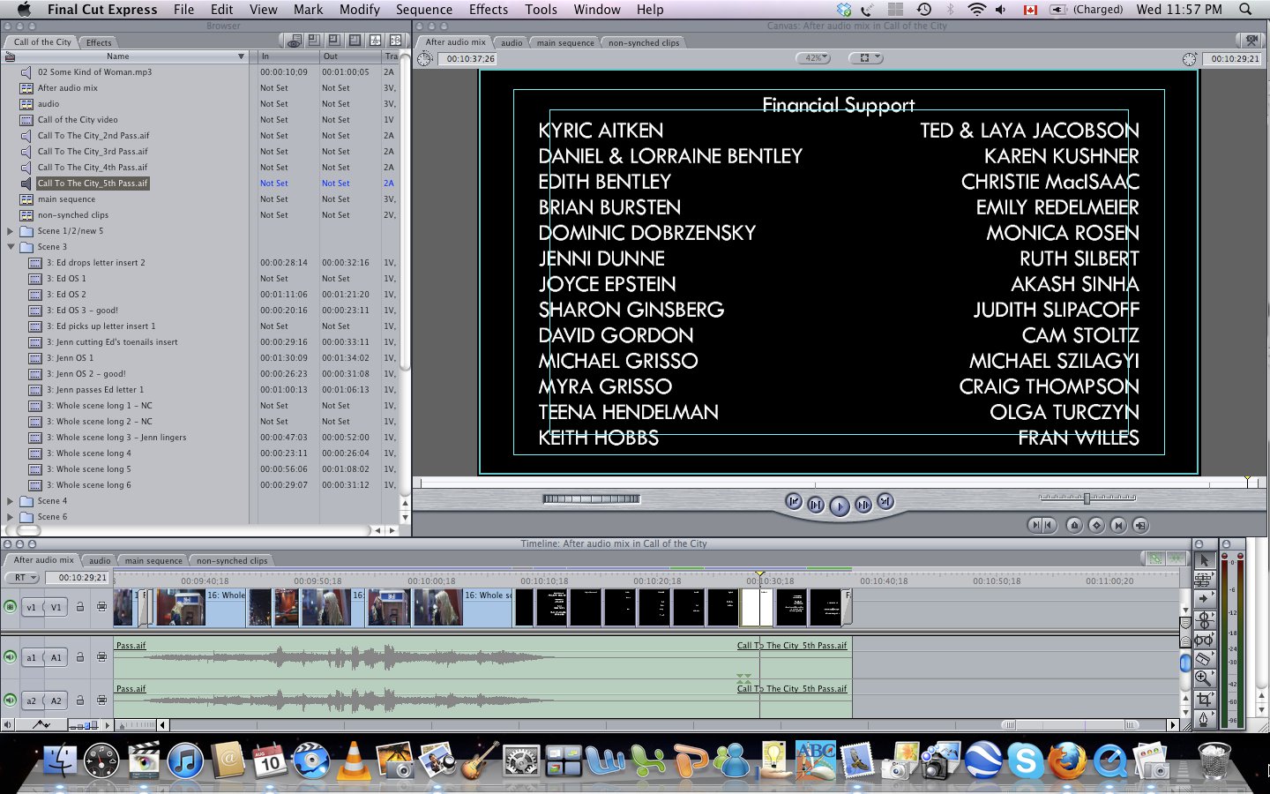Select the Slip item tool
The image size is (1270, 794).
point(1205,640)
